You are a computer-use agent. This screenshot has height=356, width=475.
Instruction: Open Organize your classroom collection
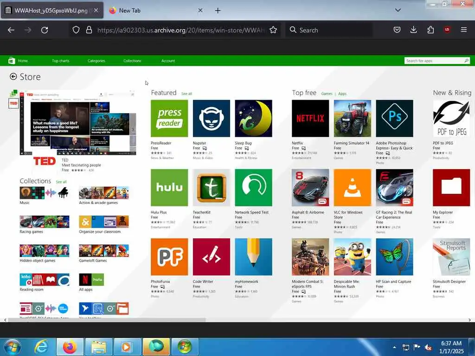point(104,224)
